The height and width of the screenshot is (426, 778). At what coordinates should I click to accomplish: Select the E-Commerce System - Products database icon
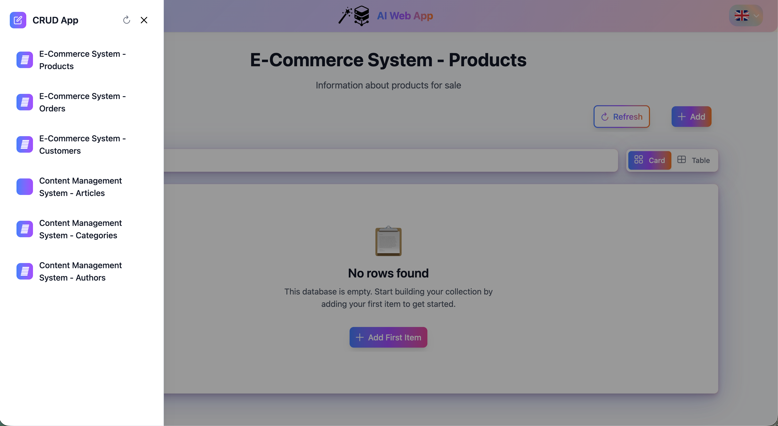pyautogui.click(x=24, y=60)
